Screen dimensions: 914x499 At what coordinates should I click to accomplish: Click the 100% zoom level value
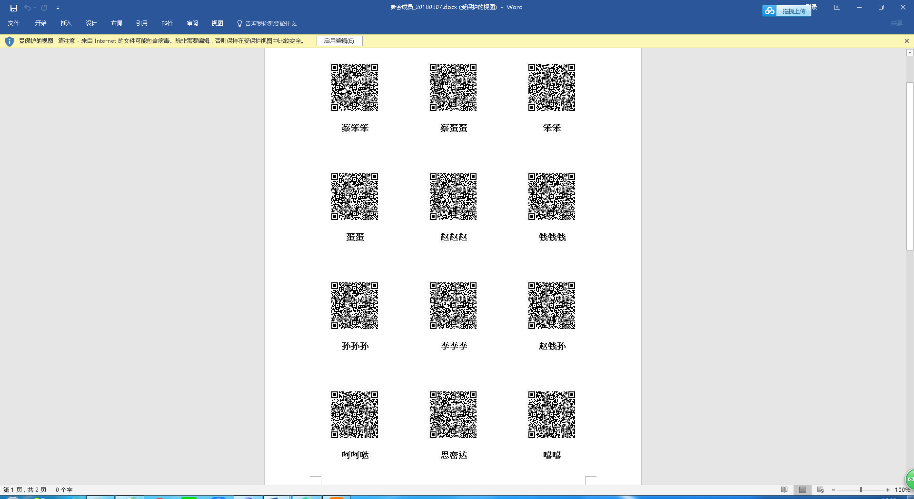tap(903, 489)
